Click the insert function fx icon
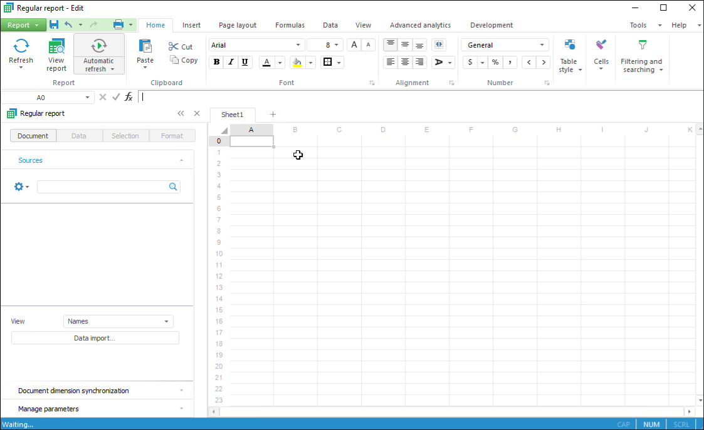The height and width of the screenshot is (430, 704). [x=129, y=97]
